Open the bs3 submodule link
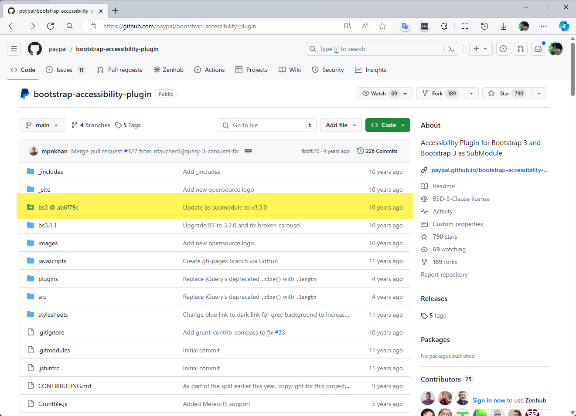Screen dimensions: 576x416 [x=58, y=207]
